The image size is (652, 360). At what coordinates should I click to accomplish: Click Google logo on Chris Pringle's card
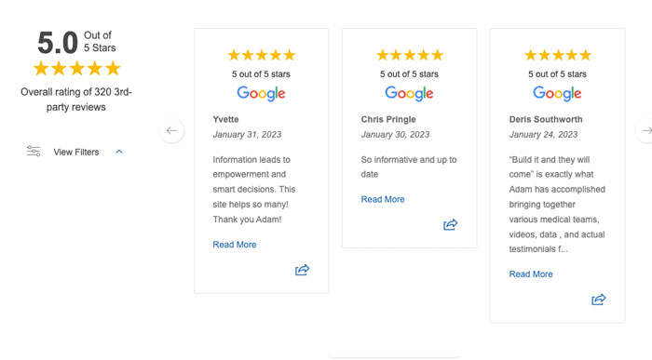tap(409, 93)
